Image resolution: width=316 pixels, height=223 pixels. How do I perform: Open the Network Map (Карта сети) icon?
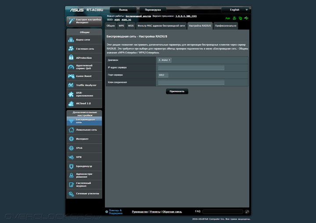tap(71, 39)
